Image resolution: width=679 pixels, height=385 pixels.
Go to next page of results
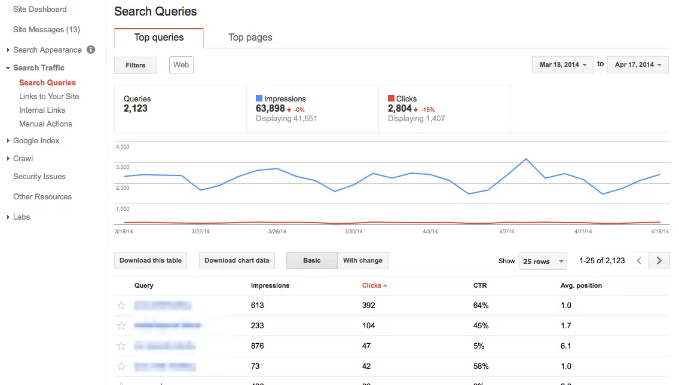coord(659,260)
